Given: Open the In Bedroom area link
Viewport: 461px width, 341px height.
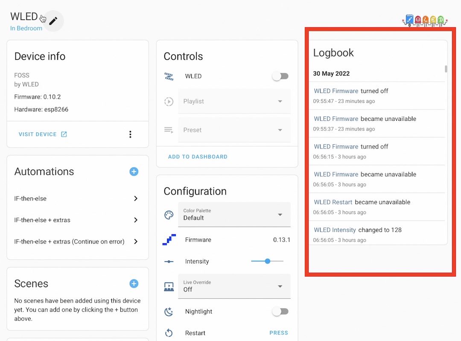Looking at the screenshot, I should click(x=26, y=29).
